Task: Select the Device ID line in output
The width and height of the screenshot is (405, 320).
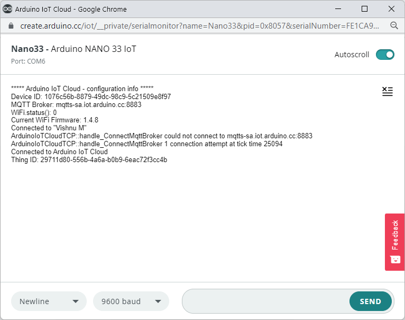Action: [91, 96]
